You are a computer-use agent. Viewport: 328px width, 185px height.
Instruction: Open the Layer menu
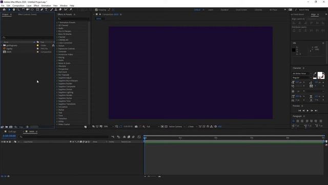[x=29, y=6]
